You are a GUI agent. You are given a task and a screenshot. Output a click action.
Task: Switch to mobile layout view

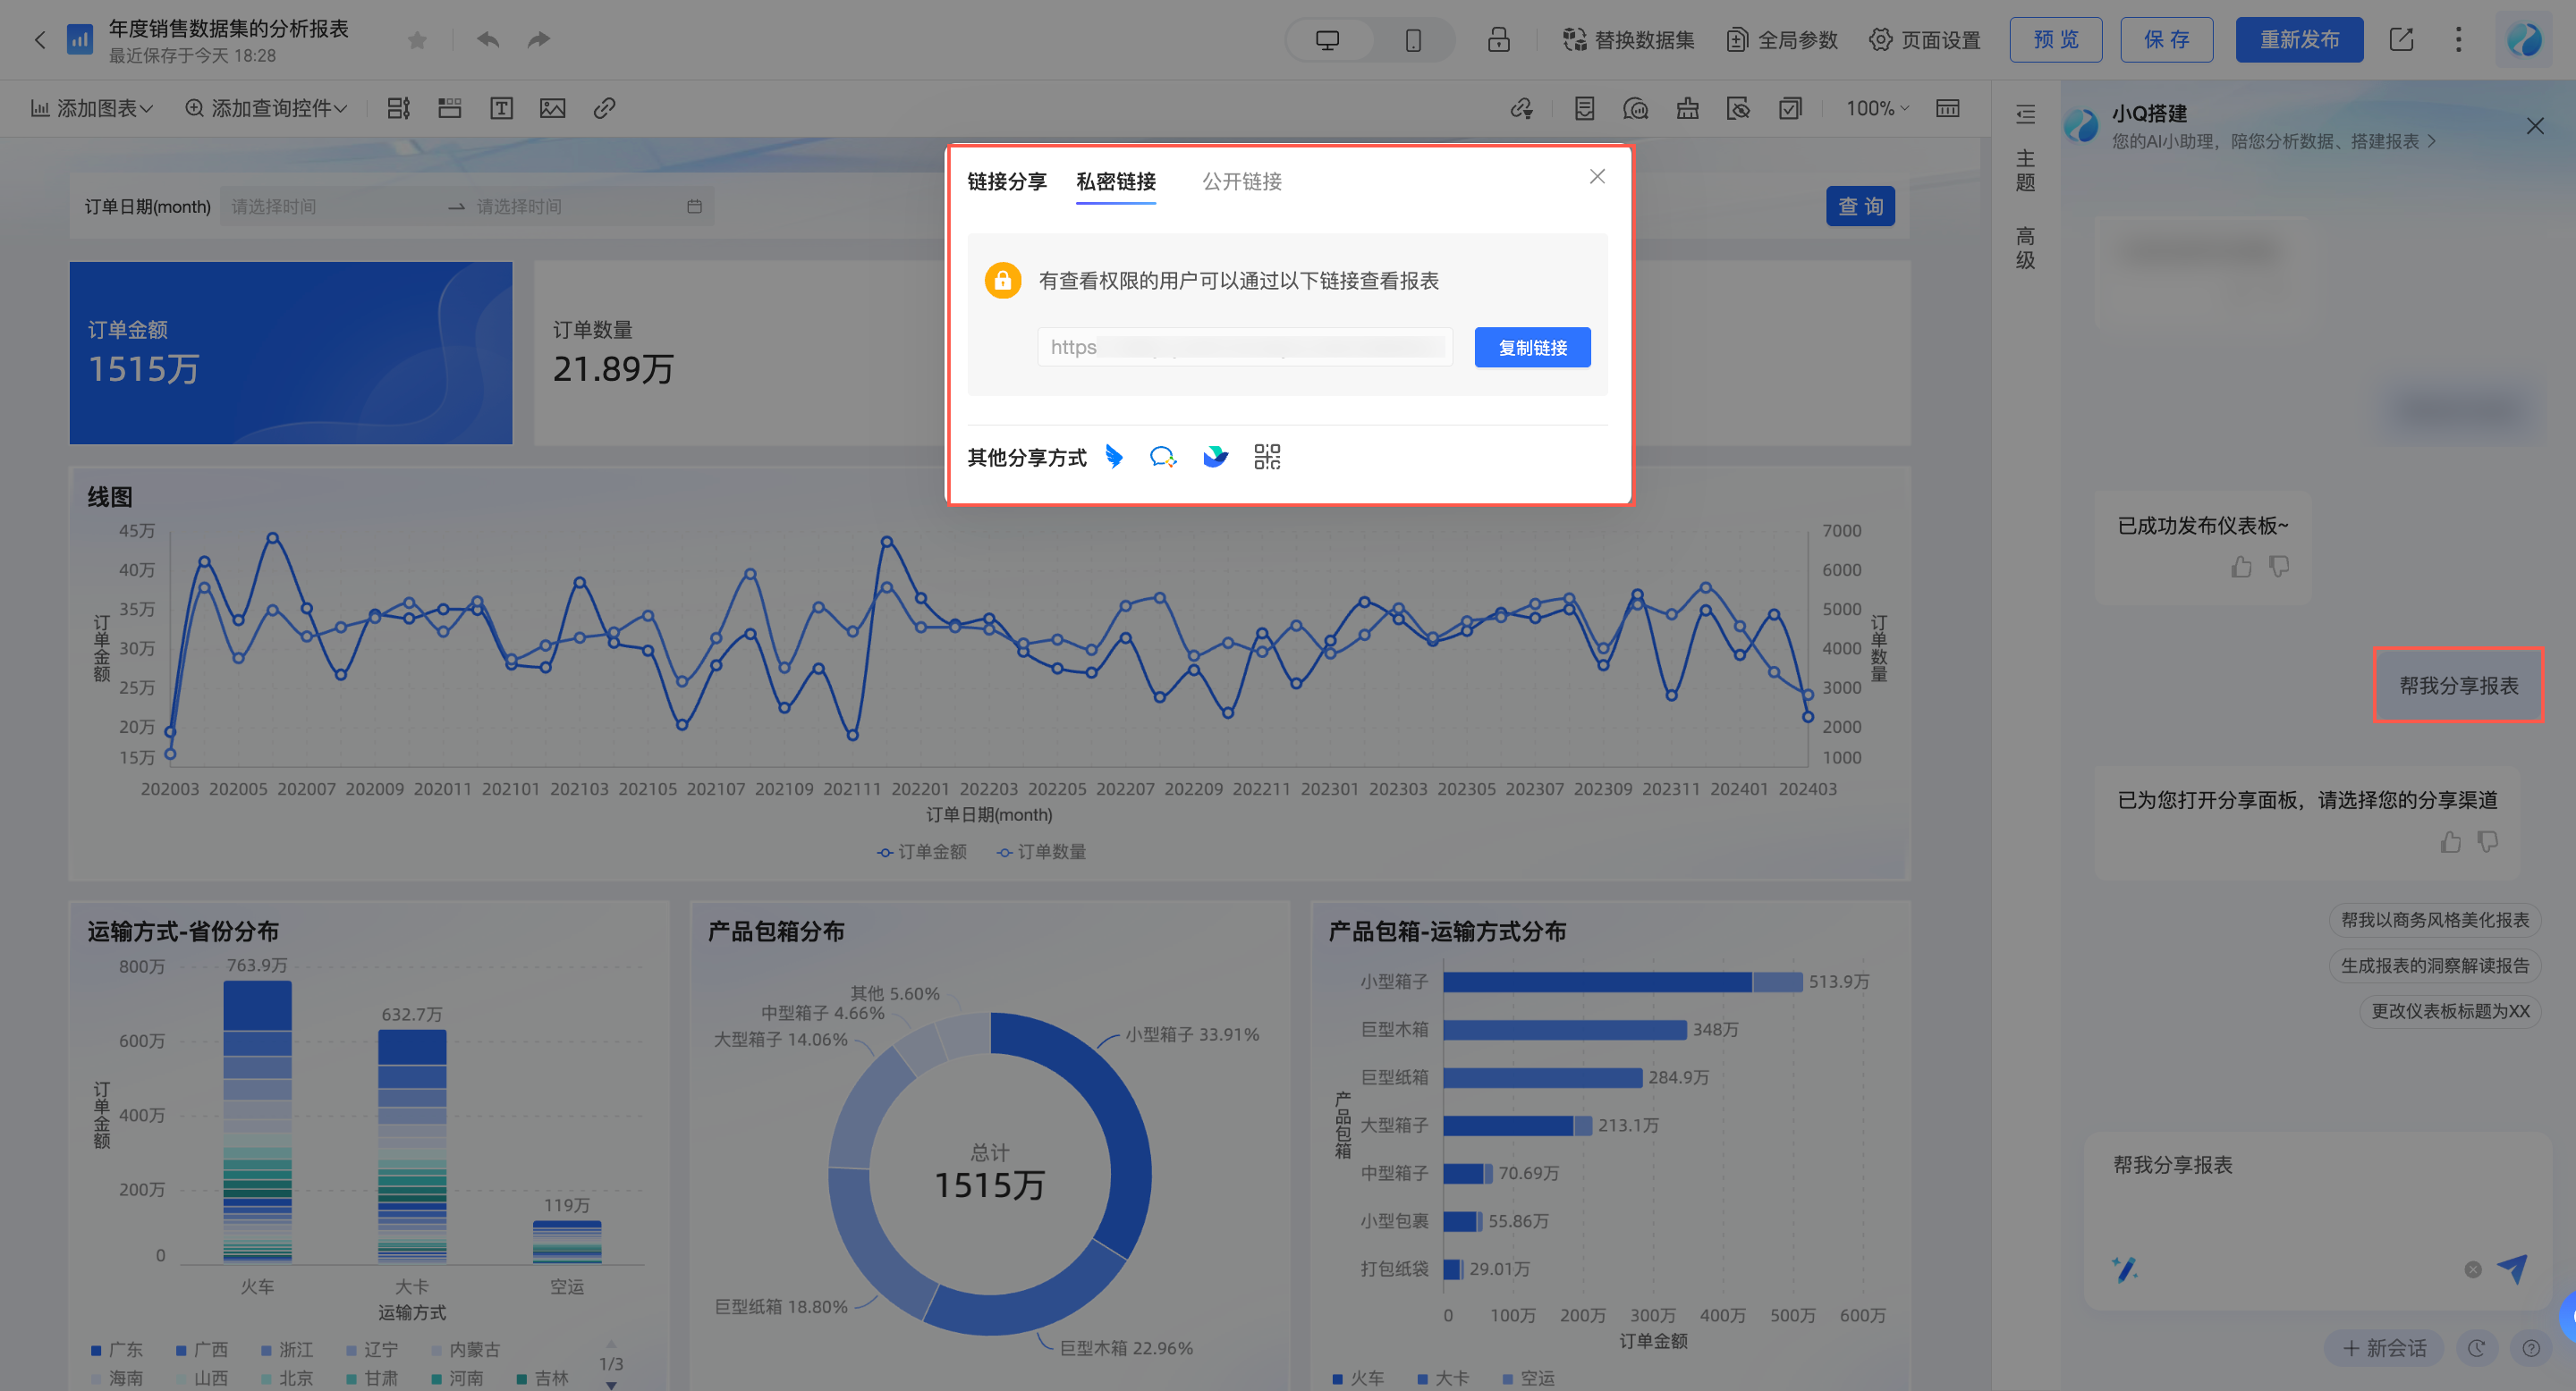[x=1413, y=40]
